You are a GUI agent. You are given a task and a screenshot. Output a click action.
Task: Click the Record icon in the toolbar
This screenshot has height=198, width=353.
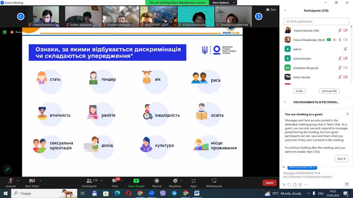(156, 182)
